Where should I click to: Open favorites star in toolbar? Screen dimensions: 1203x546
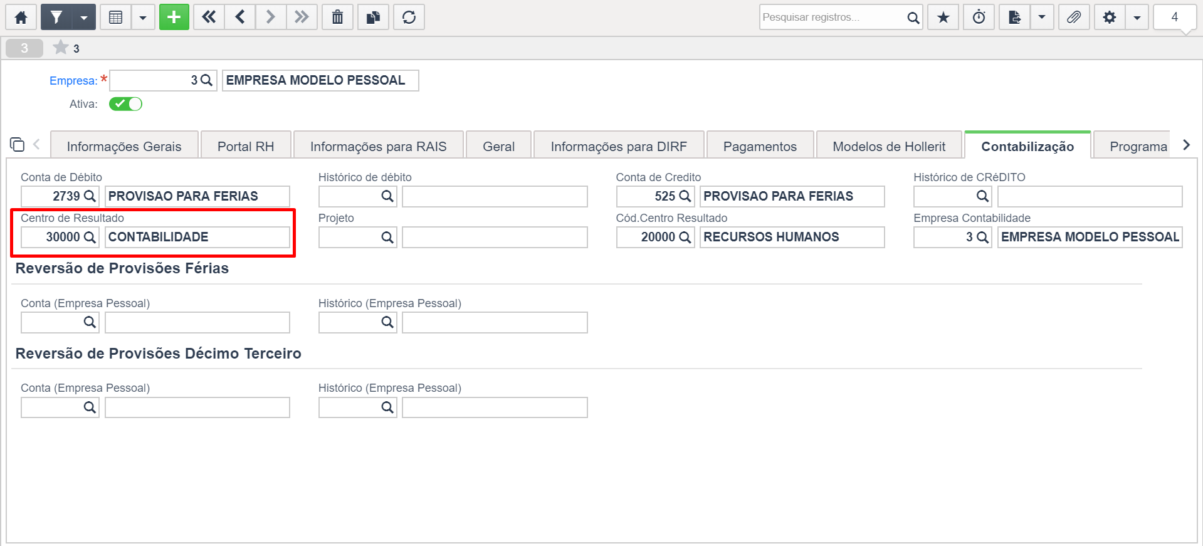pos(943,17)
